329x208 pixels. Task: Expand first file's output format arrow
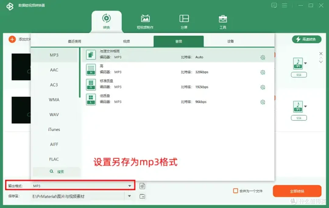(x=306, y=63)
